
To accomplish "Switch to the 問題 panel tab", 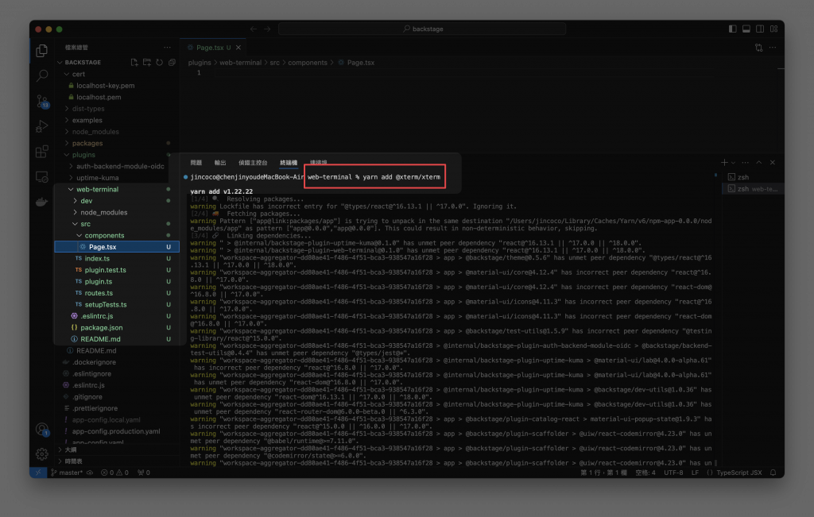I will pyautogui.click(x=196, y=163).
